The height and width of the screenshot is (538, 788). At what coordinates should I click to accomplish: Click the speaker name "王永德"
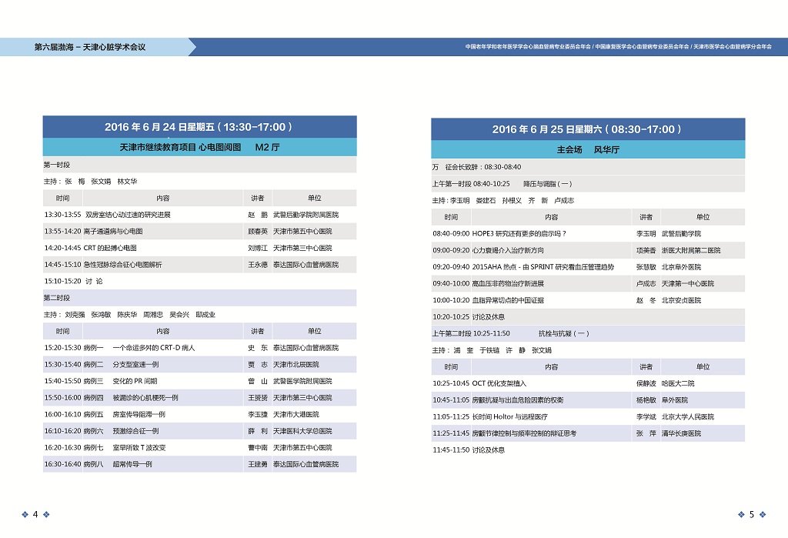pos(258,265)
